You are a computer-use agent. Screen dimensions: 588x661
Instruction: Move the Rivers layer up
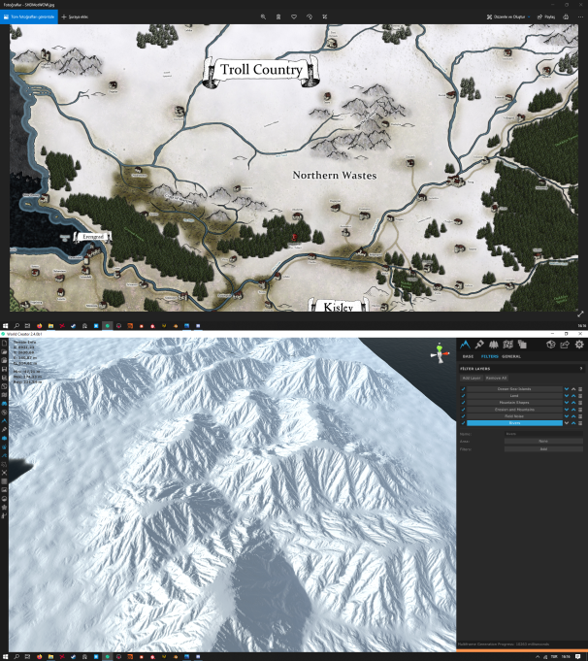573,423
